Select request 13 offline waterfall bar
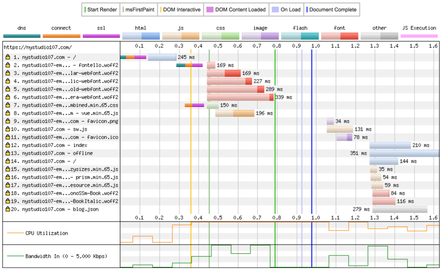Viewport: 442px width, 275px height. pos(404,153)
